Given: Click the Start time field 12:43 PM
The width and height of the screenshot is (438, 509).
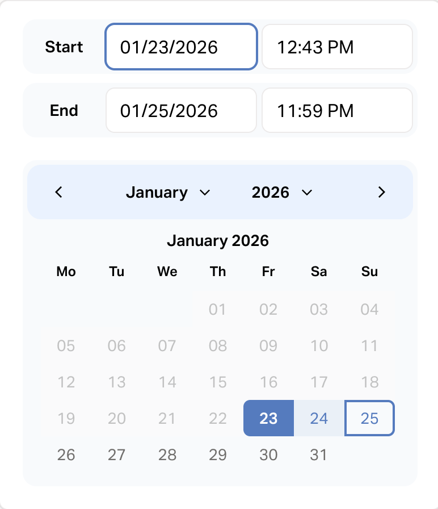Looking at the screenshot, I should coord(336,47).
